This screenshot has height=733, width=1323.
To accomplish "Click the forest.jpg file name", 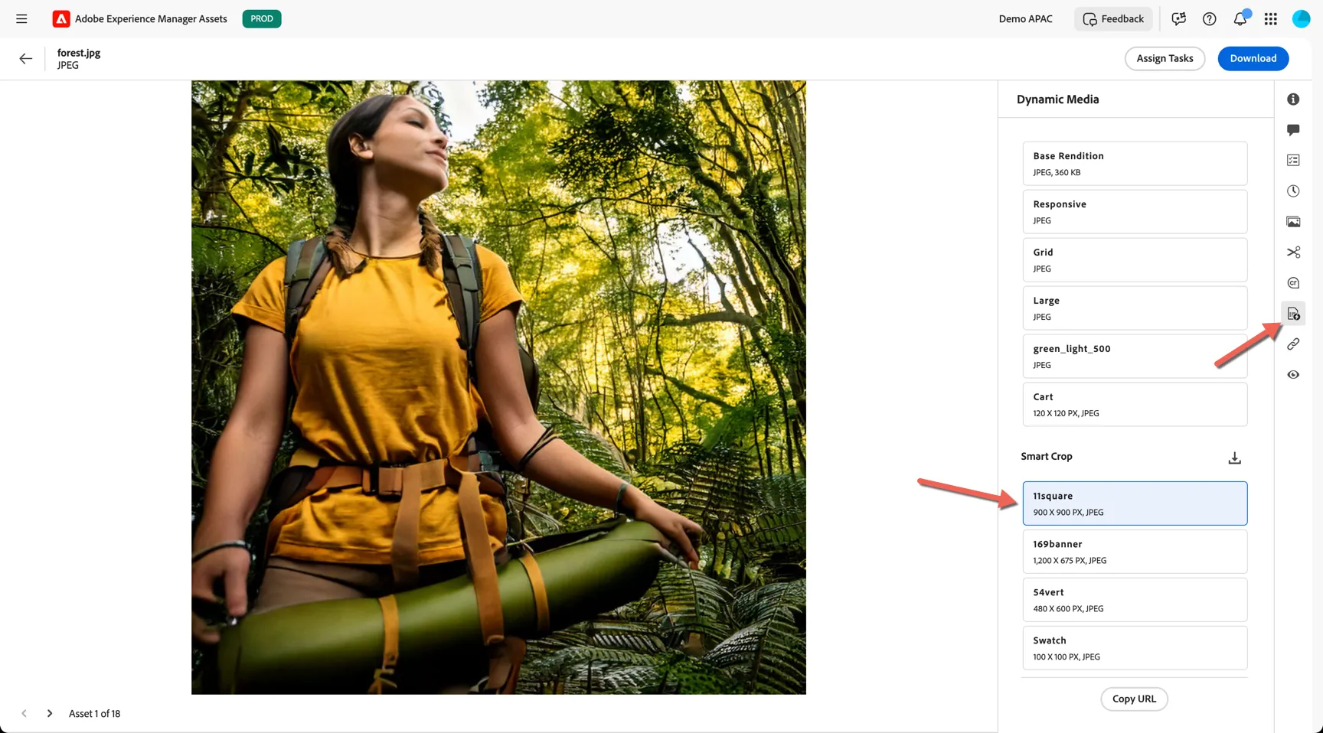I will [x=79, y=53].
